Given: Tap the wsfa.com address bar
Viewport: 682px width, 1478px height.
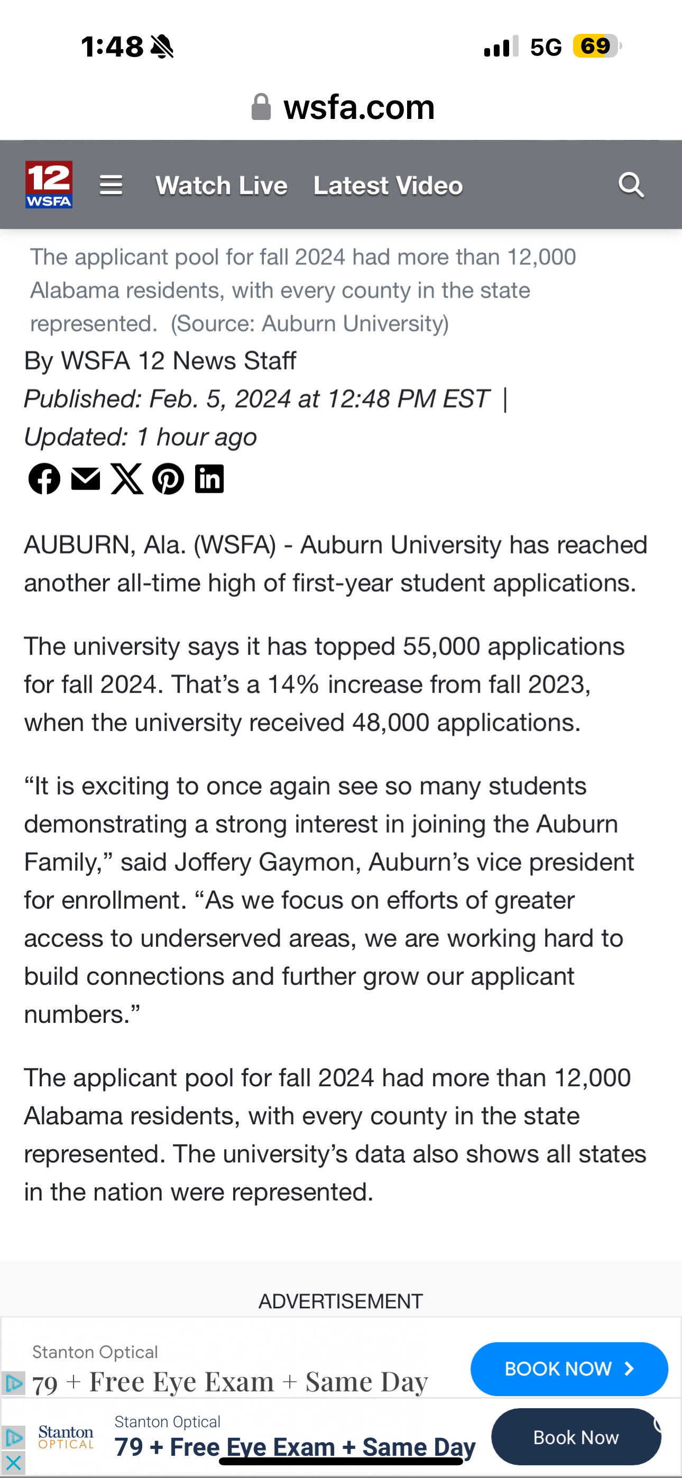Looking at the screenshot, I should point(359,107).
